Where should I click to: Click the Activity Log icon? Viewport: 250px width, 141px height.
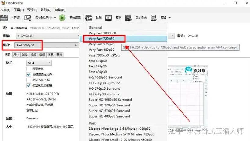coord(128,18)
